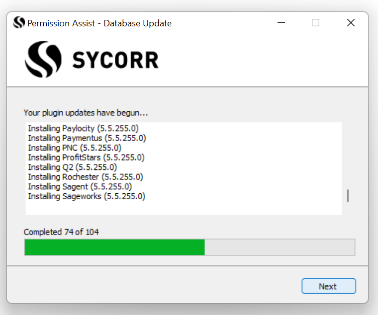
Task: Minimize the Database Update window
Action: 280,23
